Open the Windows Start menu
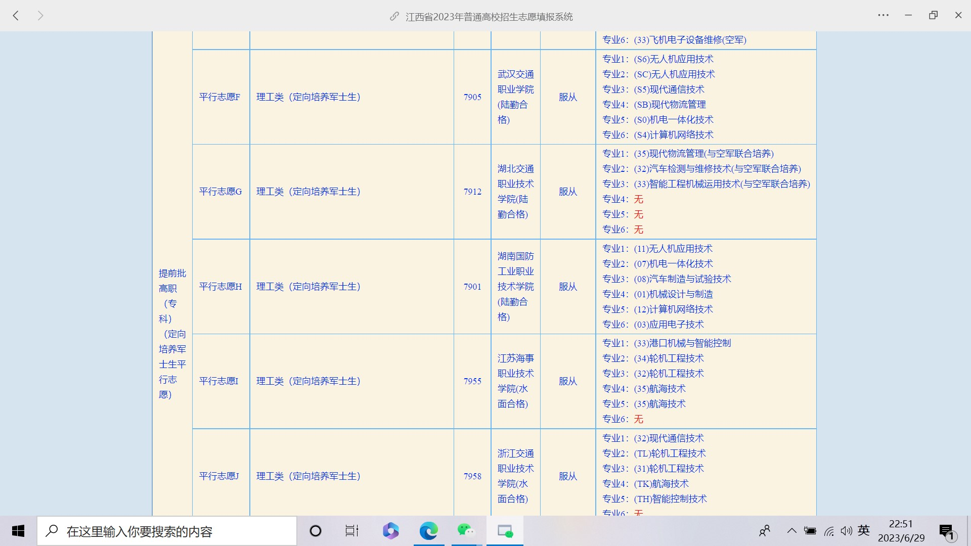 pyautogui.click(x=18, y=531)
